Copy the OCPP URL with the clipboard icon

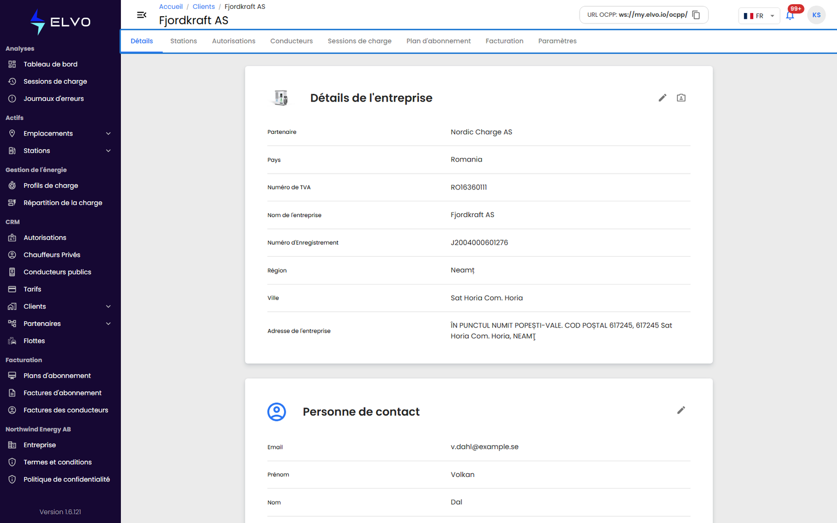click(x=696, y=15)
